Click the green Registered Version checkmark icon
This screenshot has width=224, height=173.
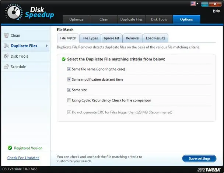pyautogui.click(x=10, y=148)
